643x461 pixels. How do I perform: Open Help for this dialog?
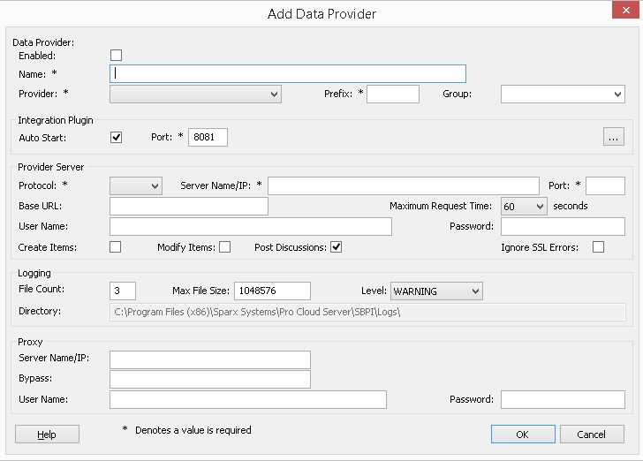pos(47,435)
